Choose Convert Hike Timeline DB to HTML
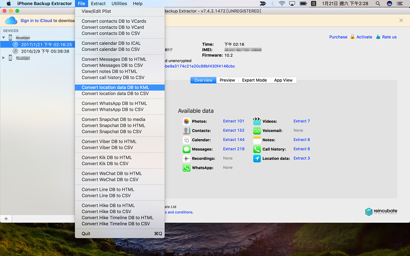The image size is (410, 256). (120, 217)
